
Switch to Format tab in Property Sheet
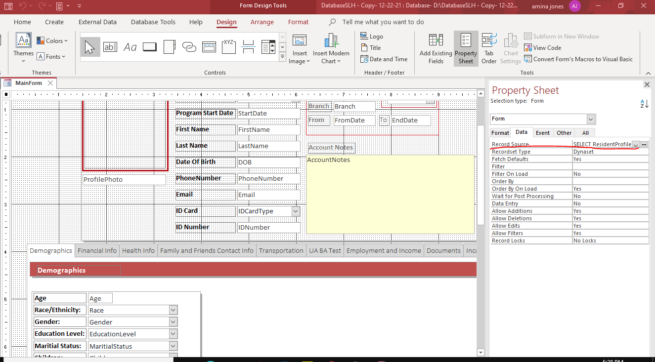click(x=500, y=132)
